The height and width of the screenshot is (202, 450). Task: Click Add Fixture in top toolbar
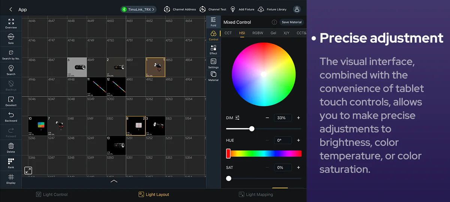point(242,9)
